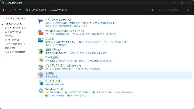194x109 pixels.
Task: Open コンピューターの簡単操作 in the sidebar
Action: tap(15, 52)
